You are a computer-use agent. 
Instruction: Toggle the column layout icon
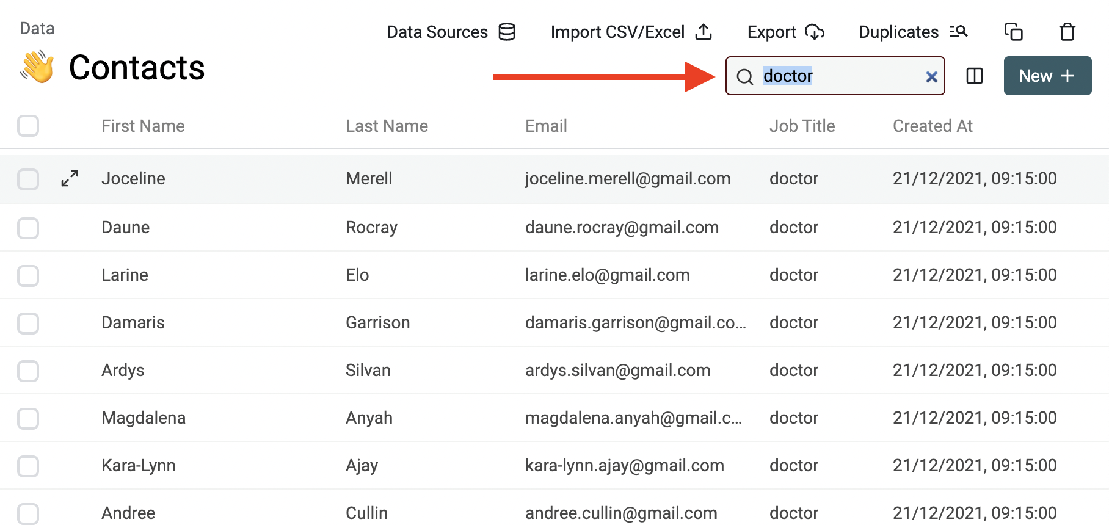975,76
